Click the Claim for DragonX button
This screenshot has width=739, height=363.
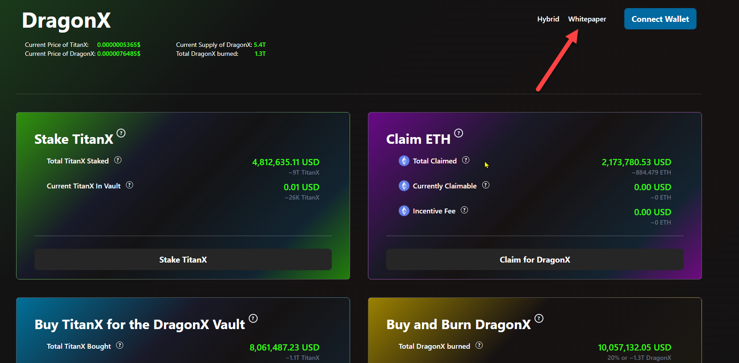click(x=535, y=259)
